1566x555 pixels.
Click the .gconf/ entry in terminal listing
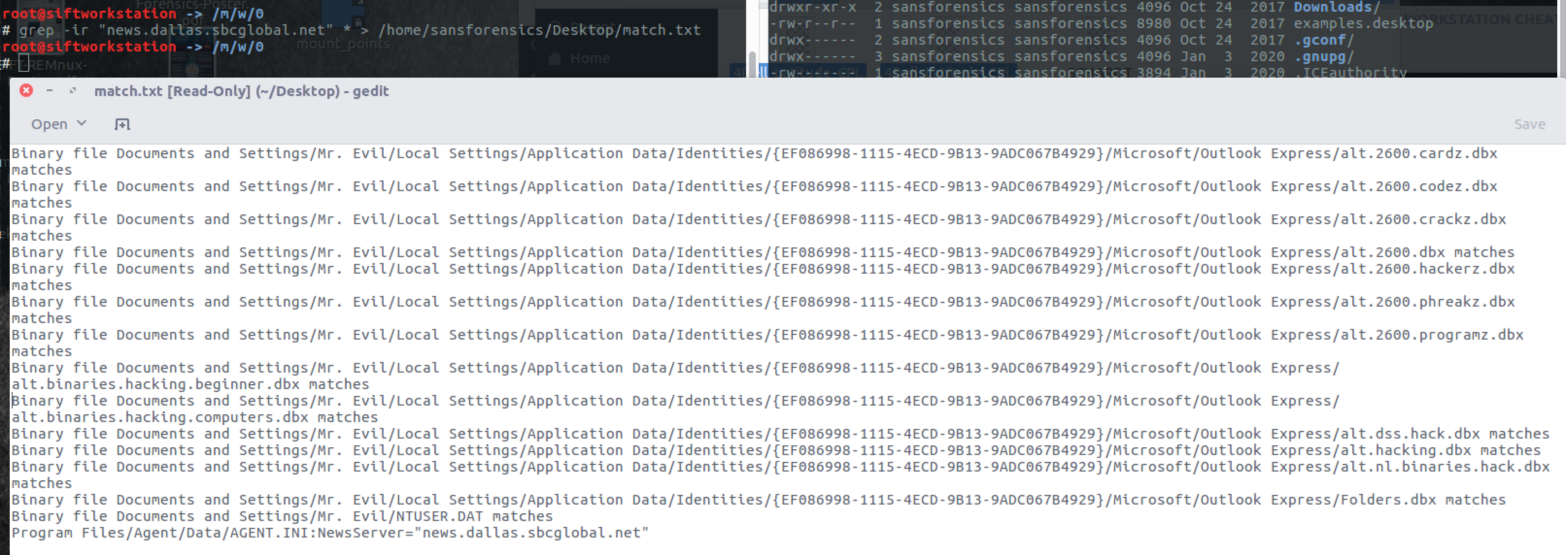(x=1323, y=40)
